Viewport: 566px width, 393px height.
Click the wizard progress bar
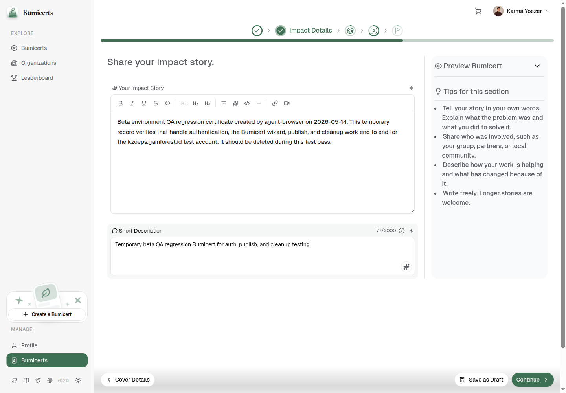pos(327,40)
